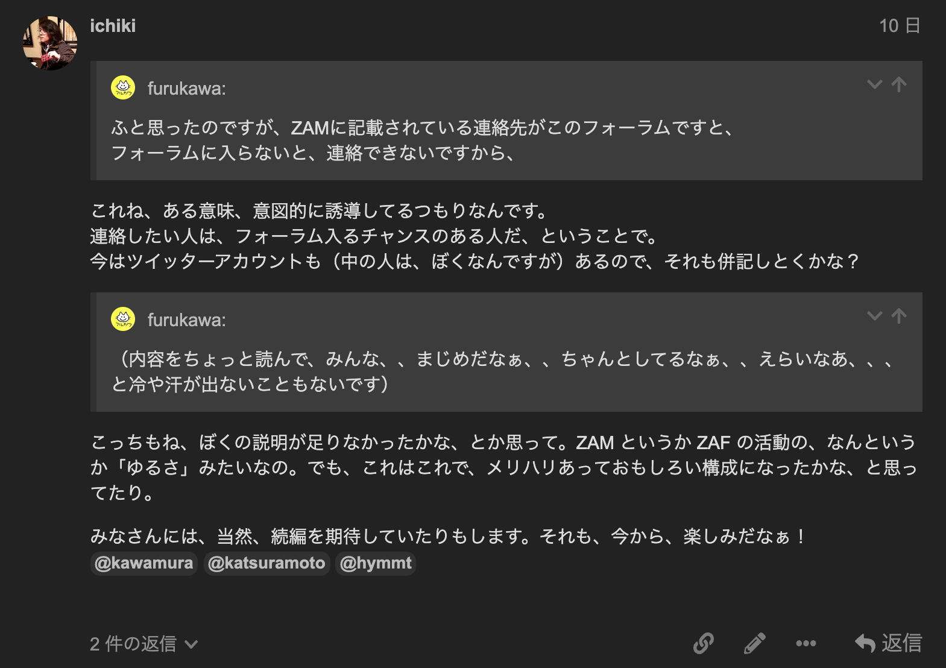
Task: Open @hymmt mention
Action: (376, 563)
